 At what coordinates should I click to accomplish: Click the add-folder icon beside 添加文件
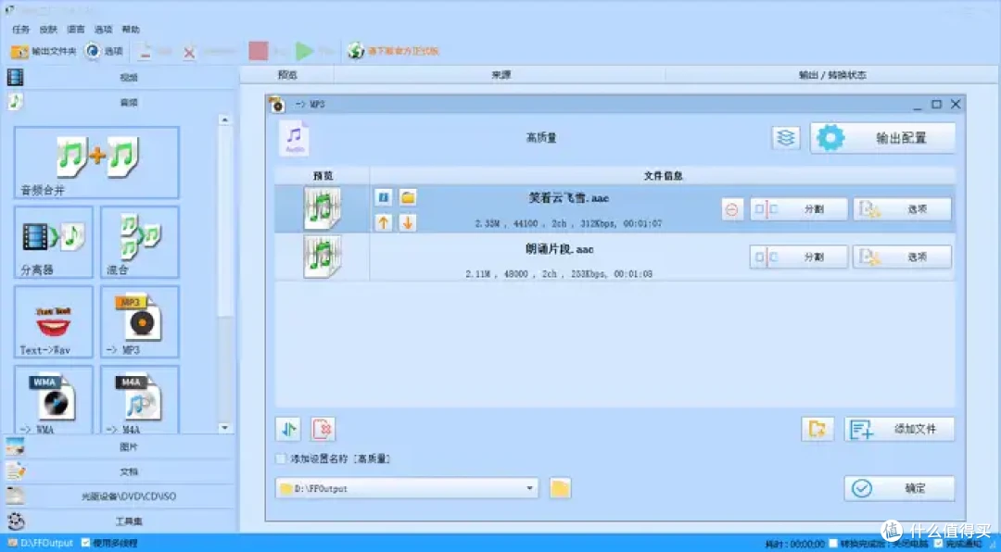tap(817, 429)
